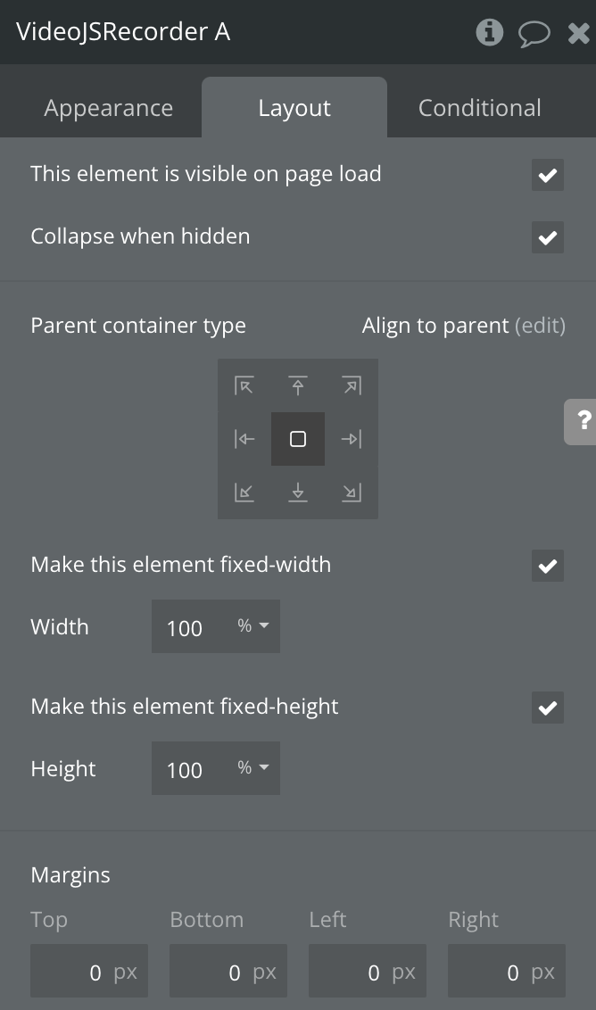Click the (edit) parent container link
This screenshot has width=596, height=1010.
[540, 326]
